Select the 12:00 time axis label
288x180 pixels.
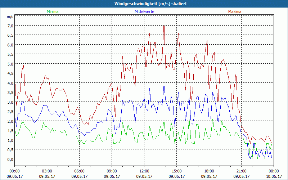(x=144, y=171)
